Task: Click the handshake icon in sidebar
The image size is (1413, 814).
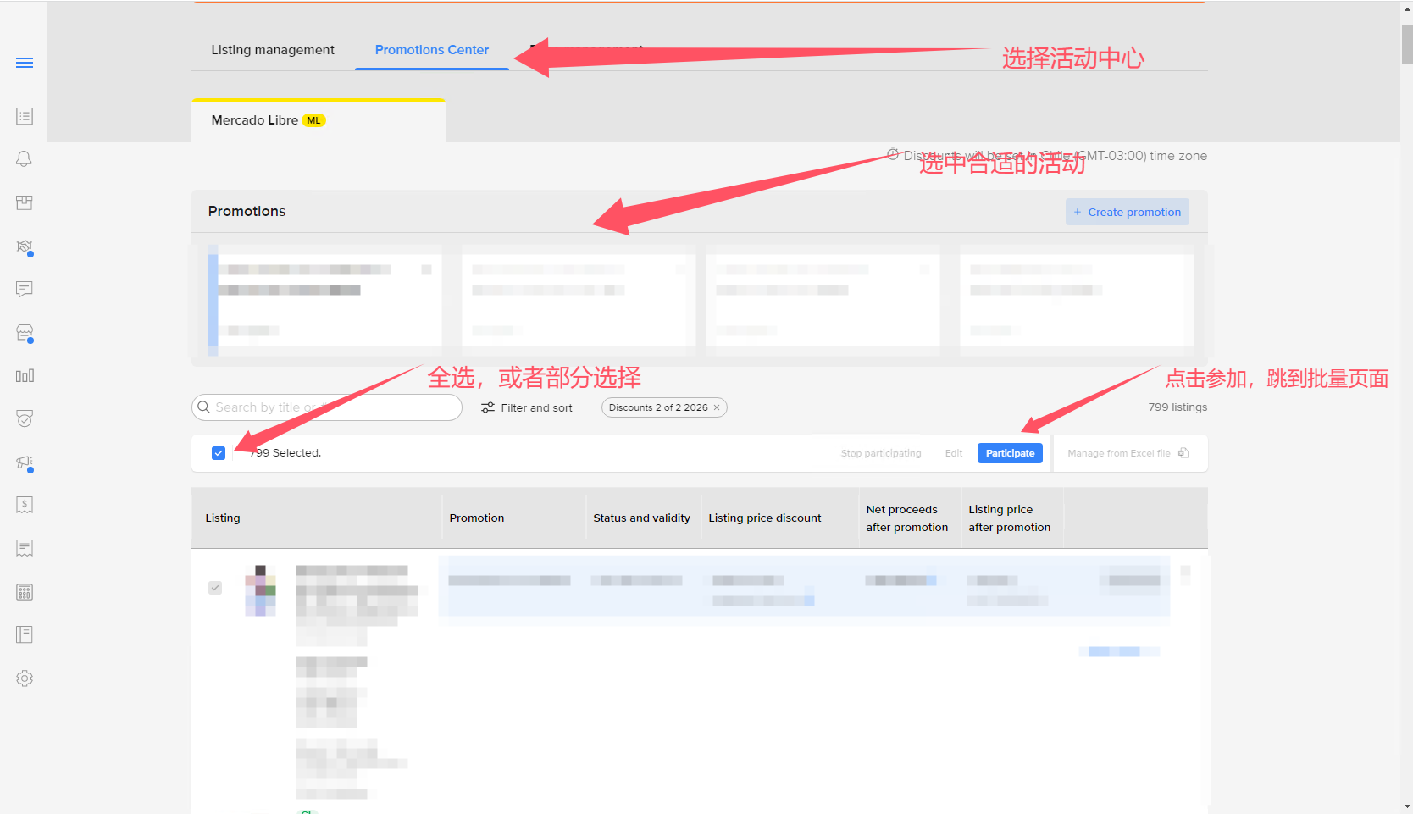Action: pos(25,246)
